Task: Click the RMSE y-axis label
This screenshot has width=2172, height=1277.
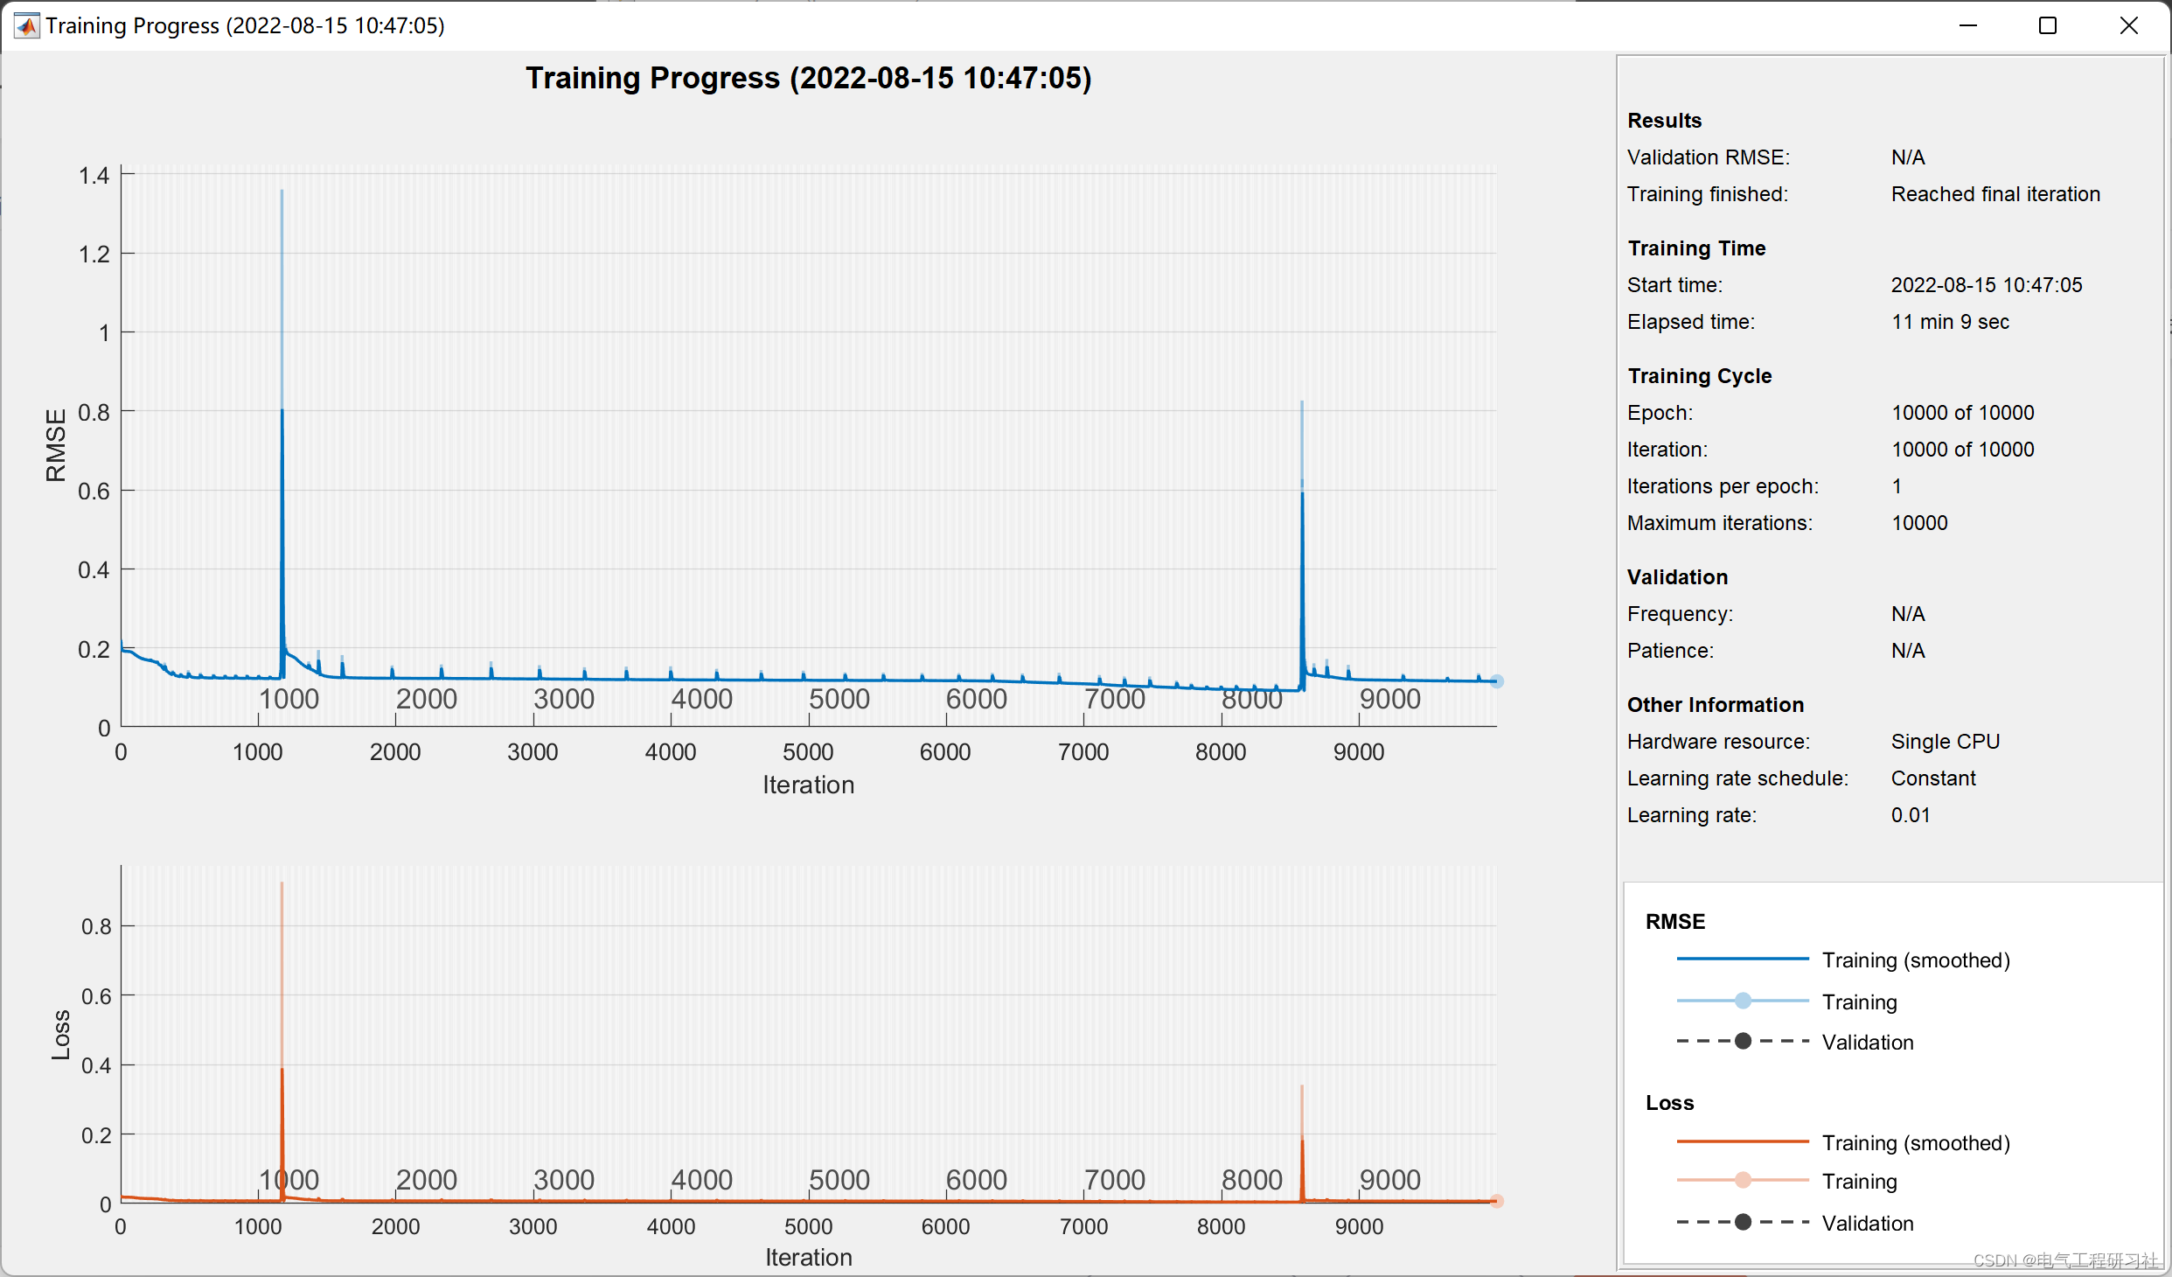Action: (56, 444)
